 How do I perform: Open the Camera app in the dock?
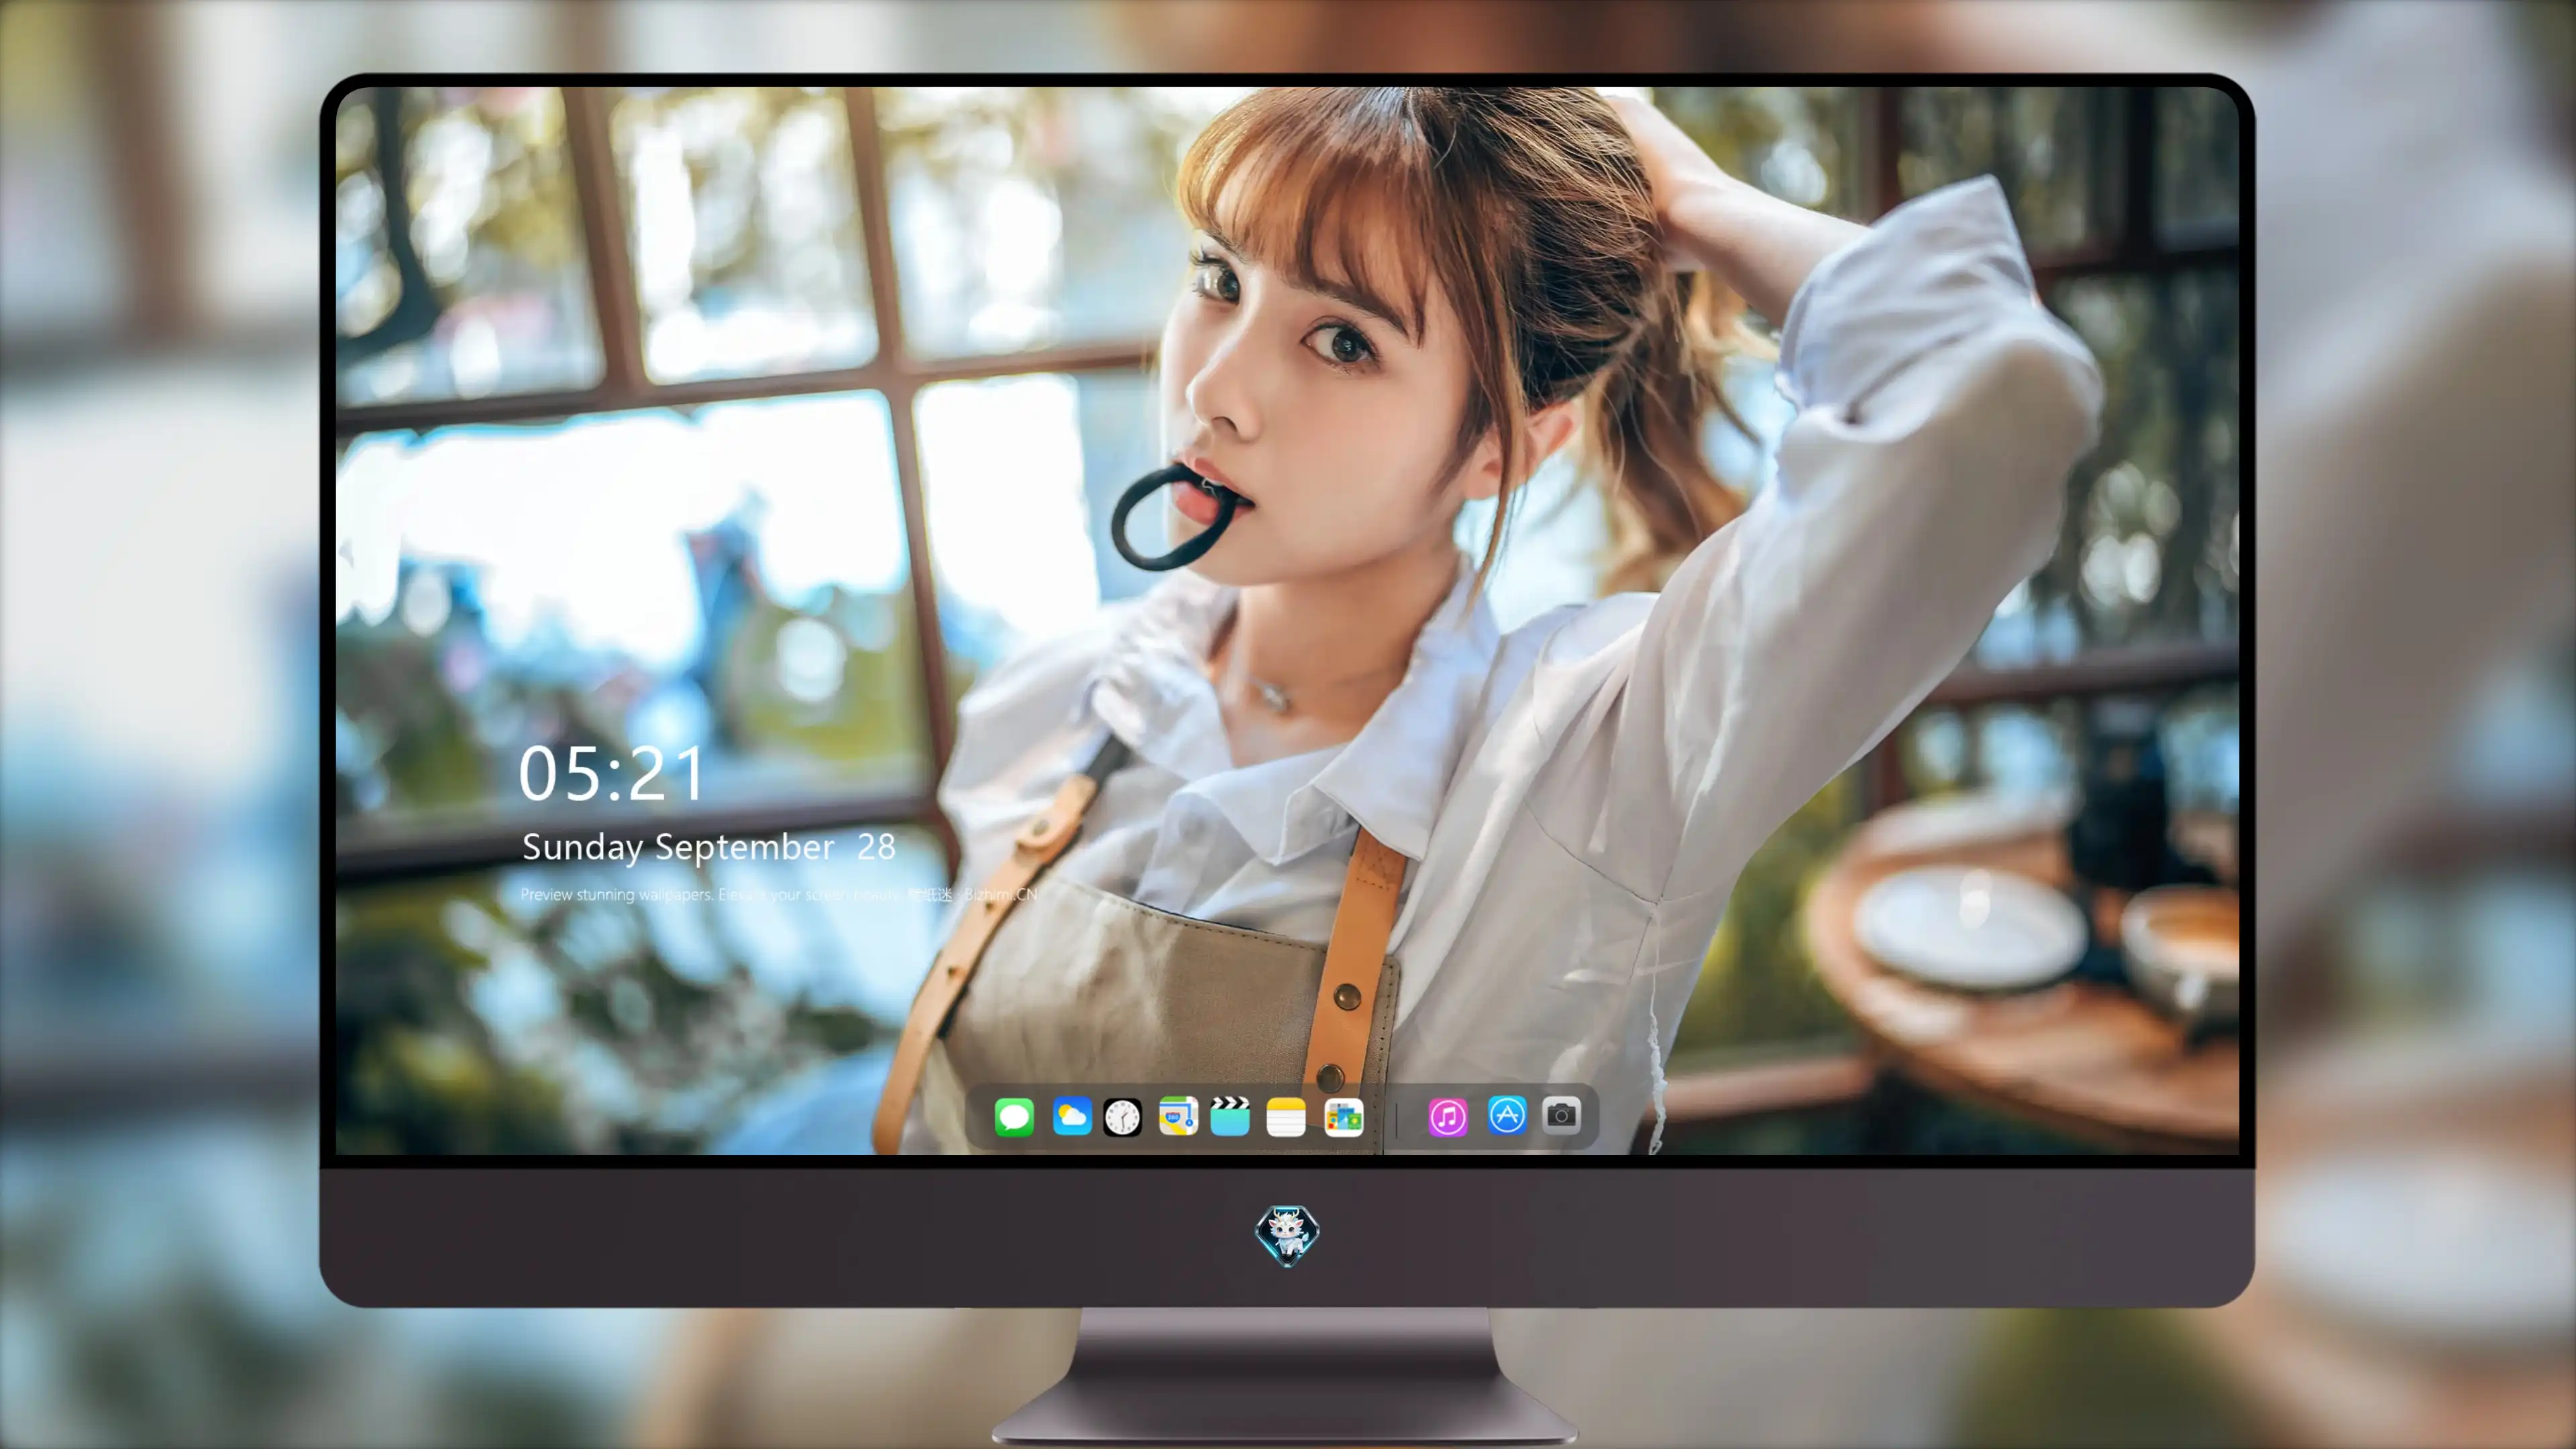pyautogui.click(x=1561, y=1115)
